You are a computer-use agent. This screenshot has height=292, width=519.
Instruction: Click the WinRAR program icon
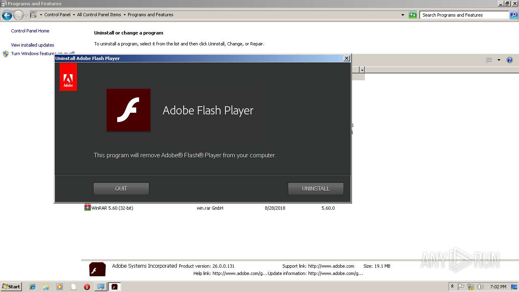(87, 208)
